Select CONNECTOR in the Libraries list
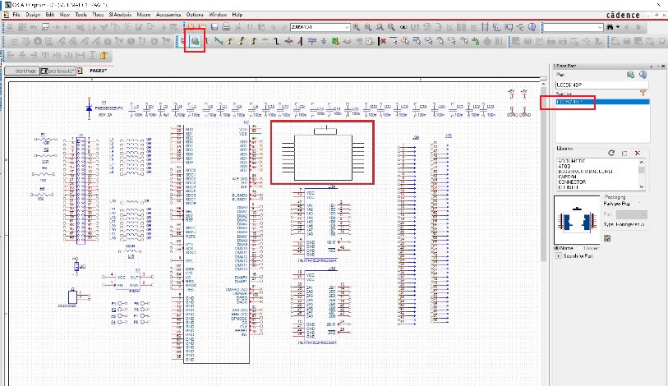The width and height of the screenshot is (668, 386). pyautogui.click(x=573, y=182)
